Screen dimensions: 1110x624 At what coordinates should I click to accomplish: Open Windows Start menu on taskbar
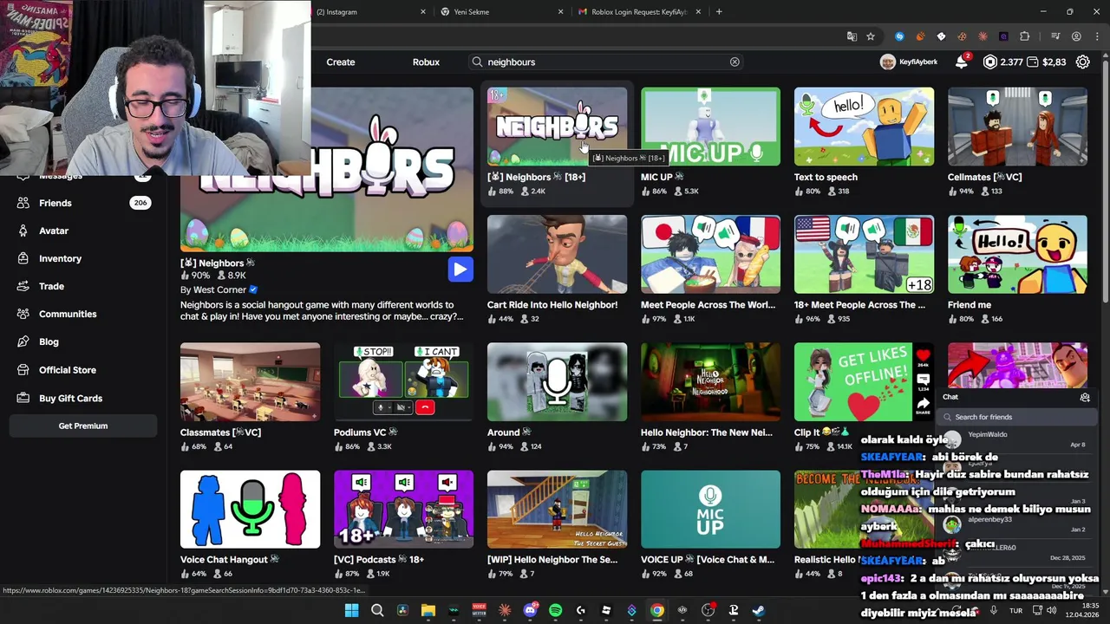tap(351, 610)
